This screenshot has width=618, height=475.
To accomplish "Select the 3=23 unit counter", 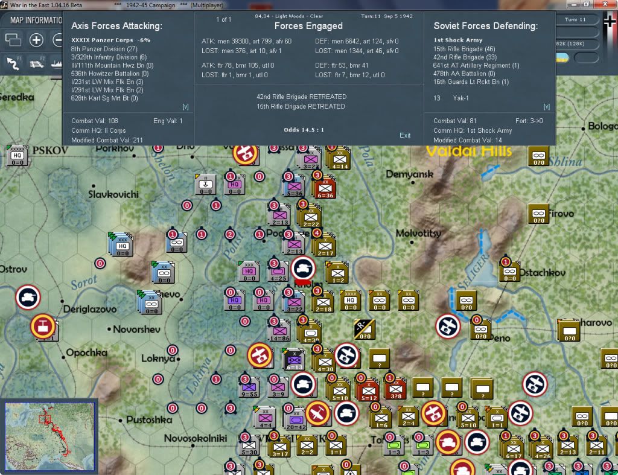I will pyautogui.click(x=311, y=160).
